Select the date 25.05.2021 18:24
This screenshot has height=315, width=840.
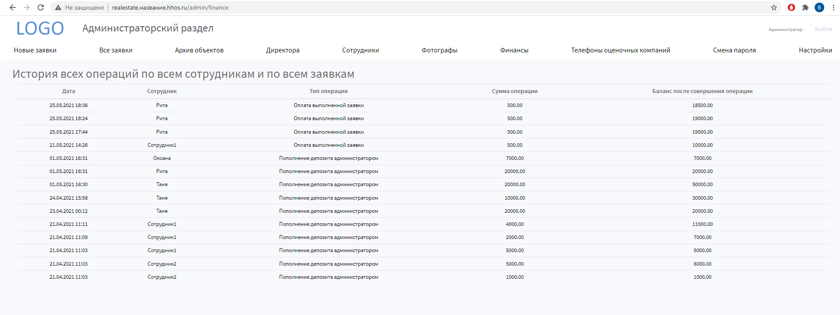click(69, 118)
